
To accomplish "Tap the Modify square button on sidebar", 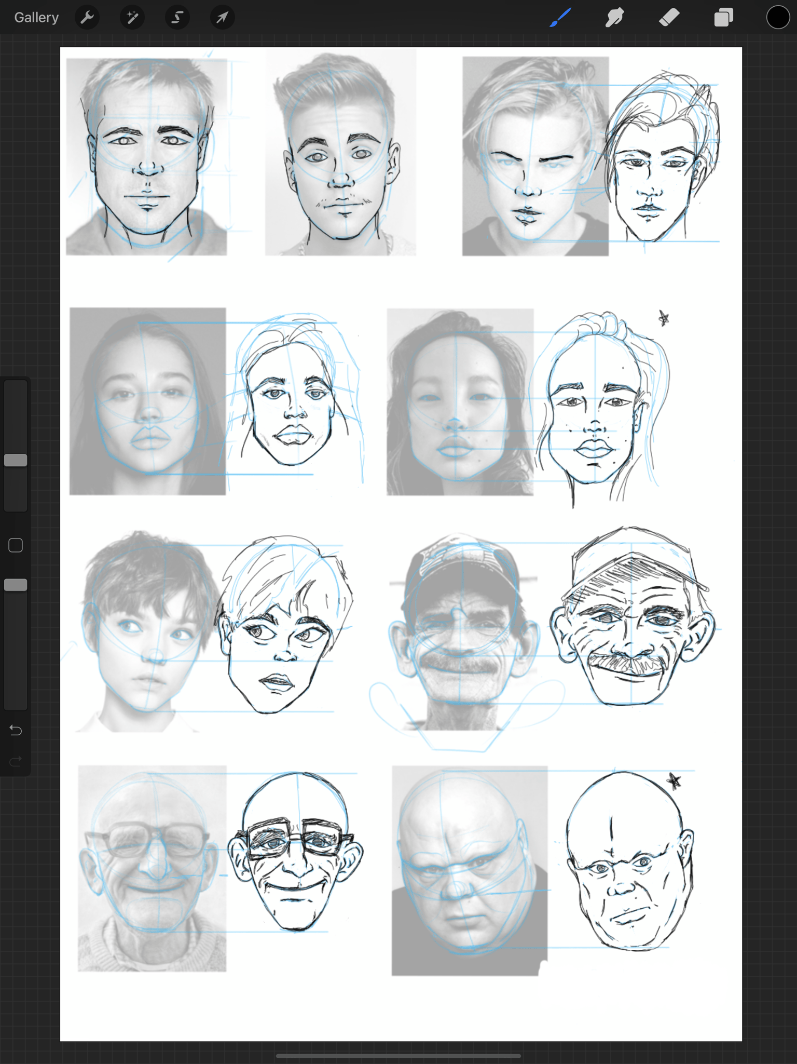I will [x=16, y=545].
